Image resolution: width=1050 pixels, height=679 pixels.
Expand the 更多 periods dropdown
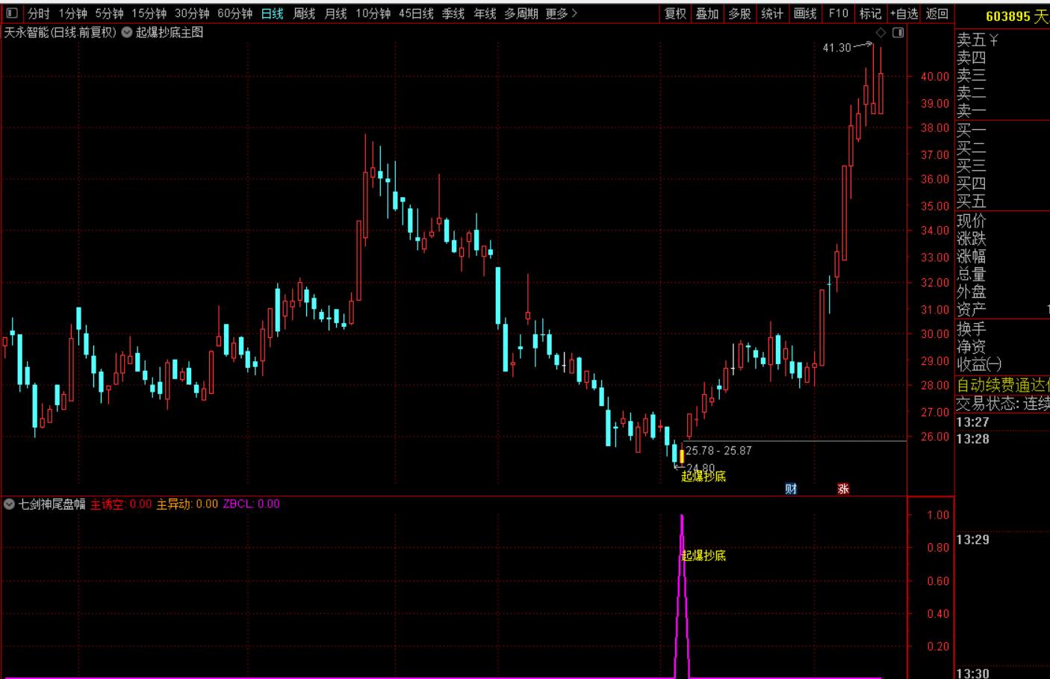[x=561, y=13]
